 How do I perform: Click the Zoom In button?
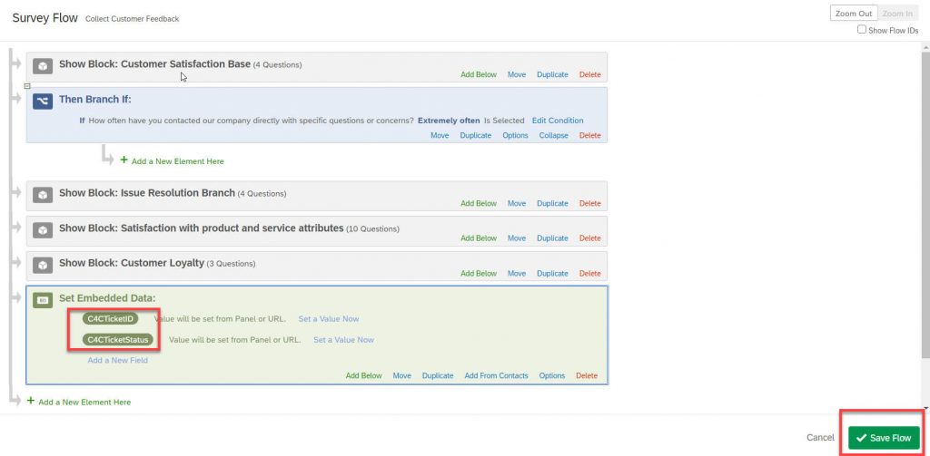click(898, 14)
